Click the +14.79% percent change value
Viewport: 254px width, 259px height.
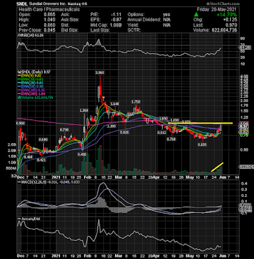pyautogui.click(x=227, y=15)
